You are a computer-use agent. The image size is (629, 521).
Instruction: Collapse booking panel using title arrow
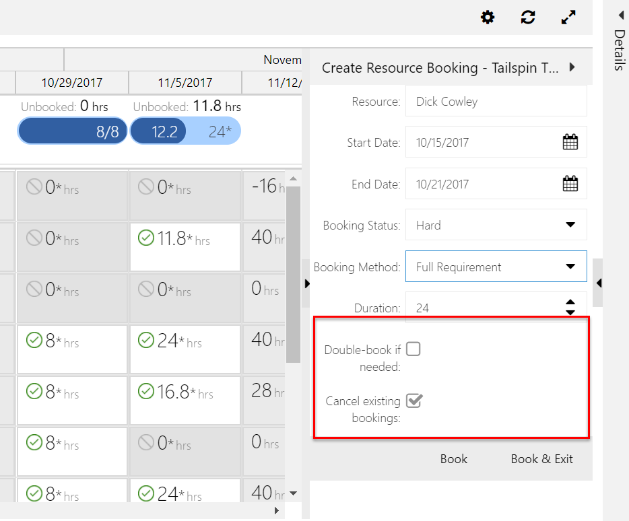pos(572,67)
